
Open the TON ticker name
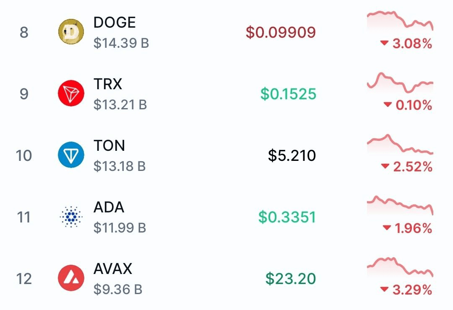[x=109, y=145]
